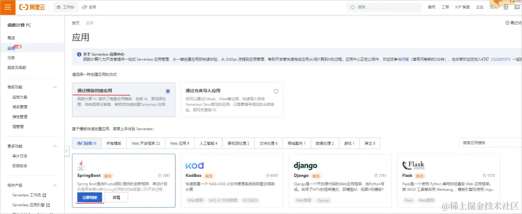Click the top 搜索 search input
Viewport: 522px width, 214px height.
coord(385,7)
